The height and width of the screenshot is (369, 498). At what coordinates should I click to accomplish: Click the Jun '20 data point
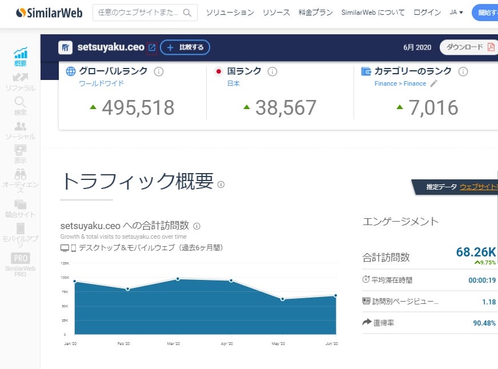tap(335, 296)
